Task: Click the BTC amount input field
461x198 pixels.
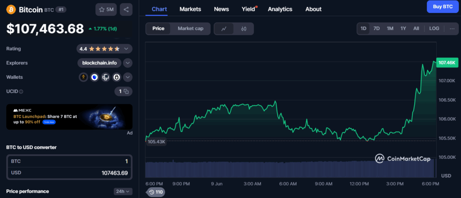Action: (69, 161)
